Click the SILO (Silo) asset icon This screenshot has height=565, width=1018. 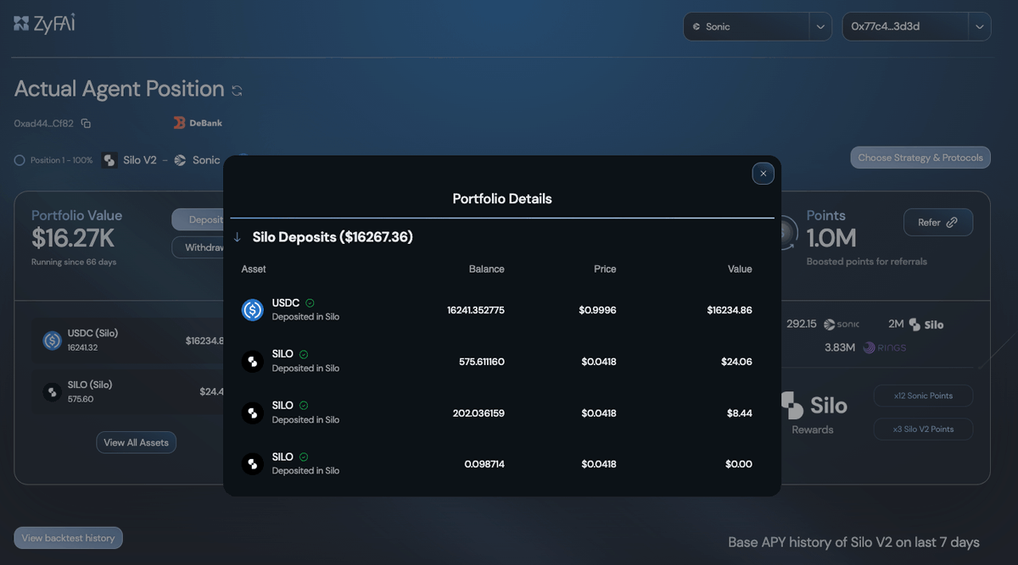point(53,392)
